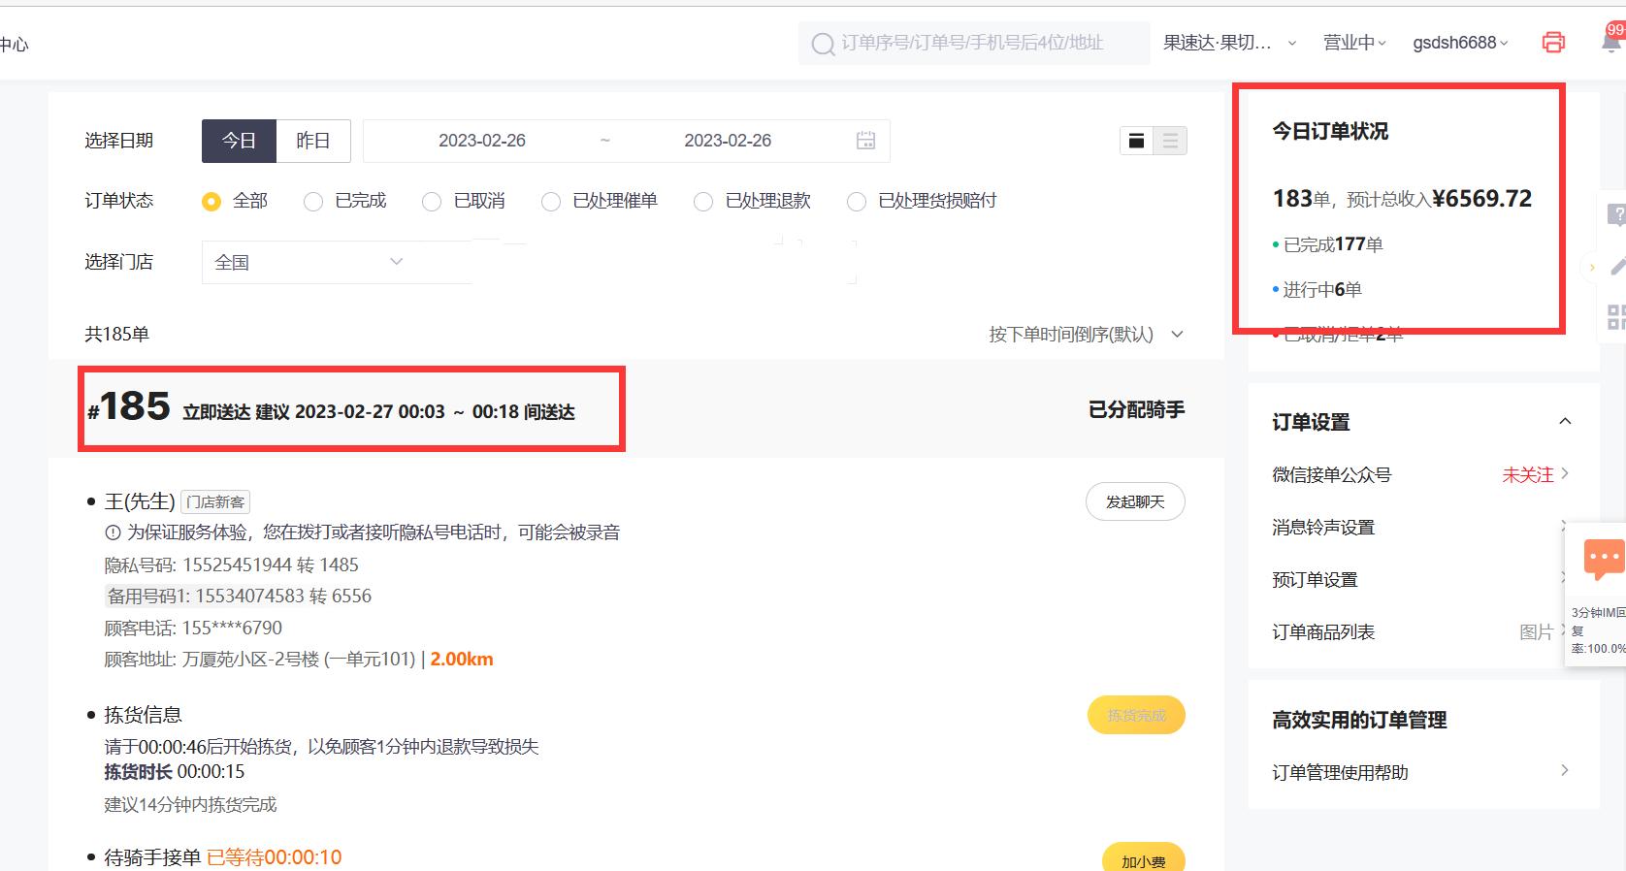Click the 2.00km distance text
The width and height of the screenshot is (1626, 871).
tap(462, 660)
